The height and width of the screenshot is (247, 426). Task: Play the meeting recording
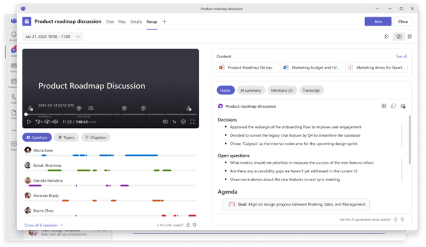29,121
